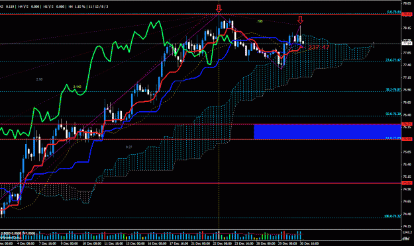Click the red price tag on top line
Image resolution: width=414 pixels, height=246 pixels.
click(x=407, y=14)
